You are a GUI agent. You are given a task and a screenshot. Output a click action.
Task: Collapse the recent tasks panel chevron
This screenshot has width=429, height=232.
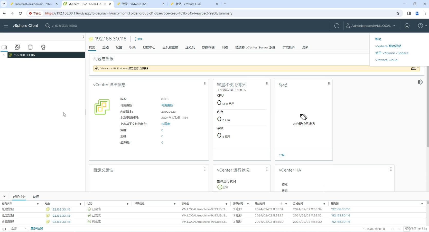4,196
